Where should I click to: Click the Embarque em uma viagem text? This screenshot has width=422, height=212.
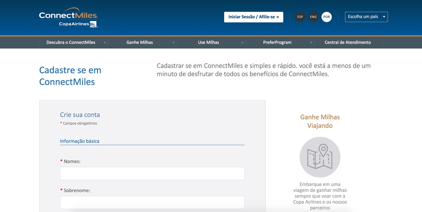pos(320,196)
